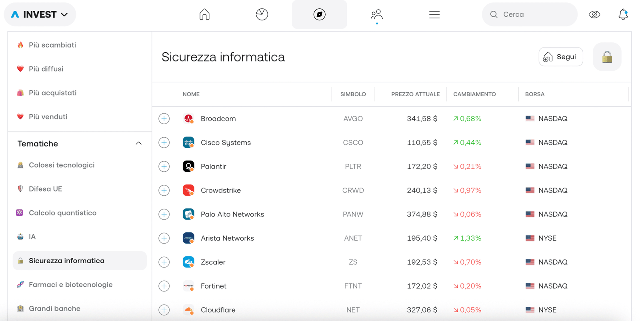Click the Arista Networks logo

click(188, 238)
